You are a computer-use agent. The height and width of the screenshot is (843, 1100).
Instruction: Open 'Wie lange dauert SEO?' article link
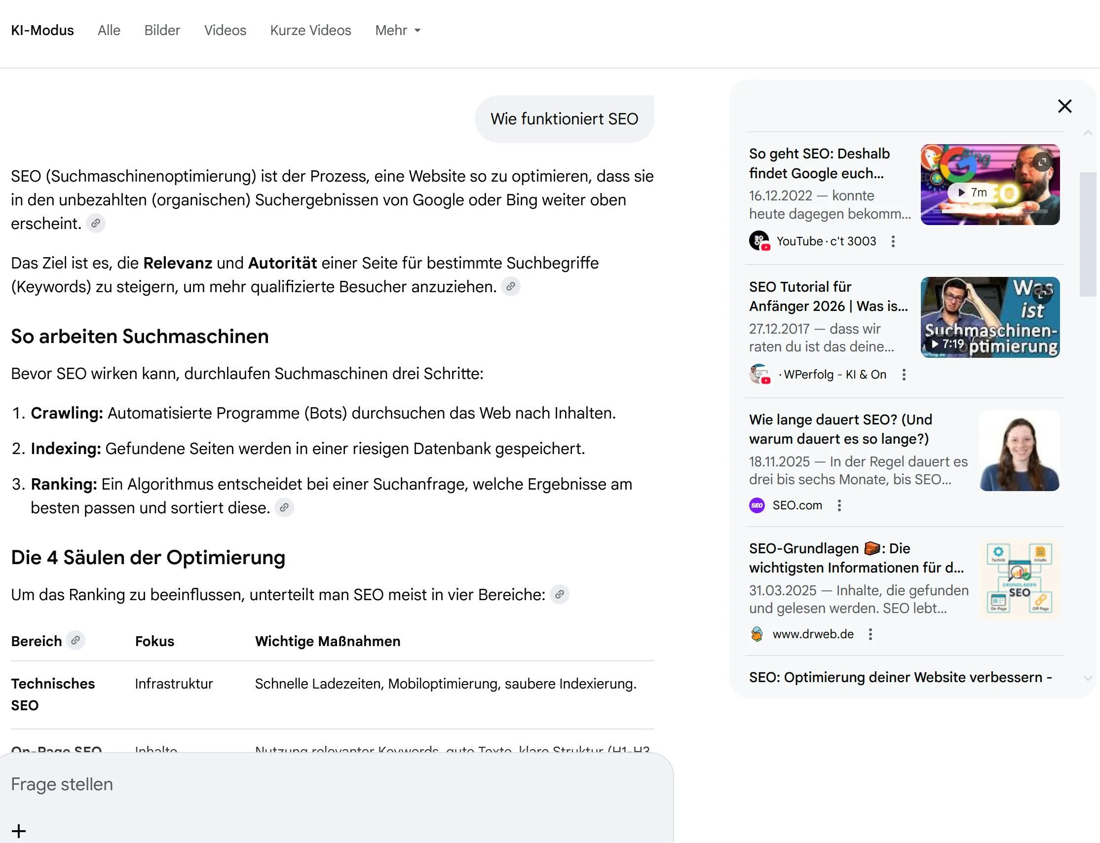[841, 429]
